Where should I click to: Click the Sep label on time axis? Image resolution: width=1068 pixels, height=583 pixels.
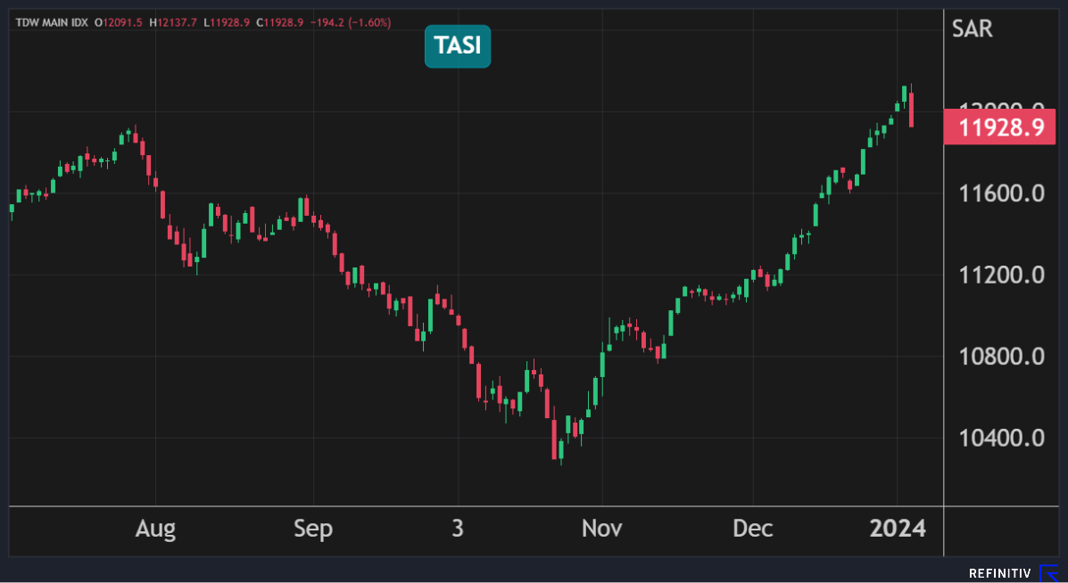pos(313,529)
